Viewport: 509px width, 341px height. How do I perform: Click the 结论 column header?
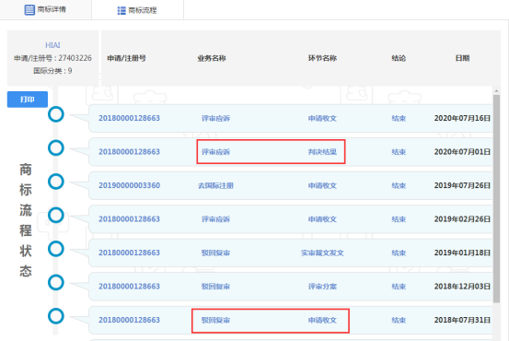(x=399, y=58)
